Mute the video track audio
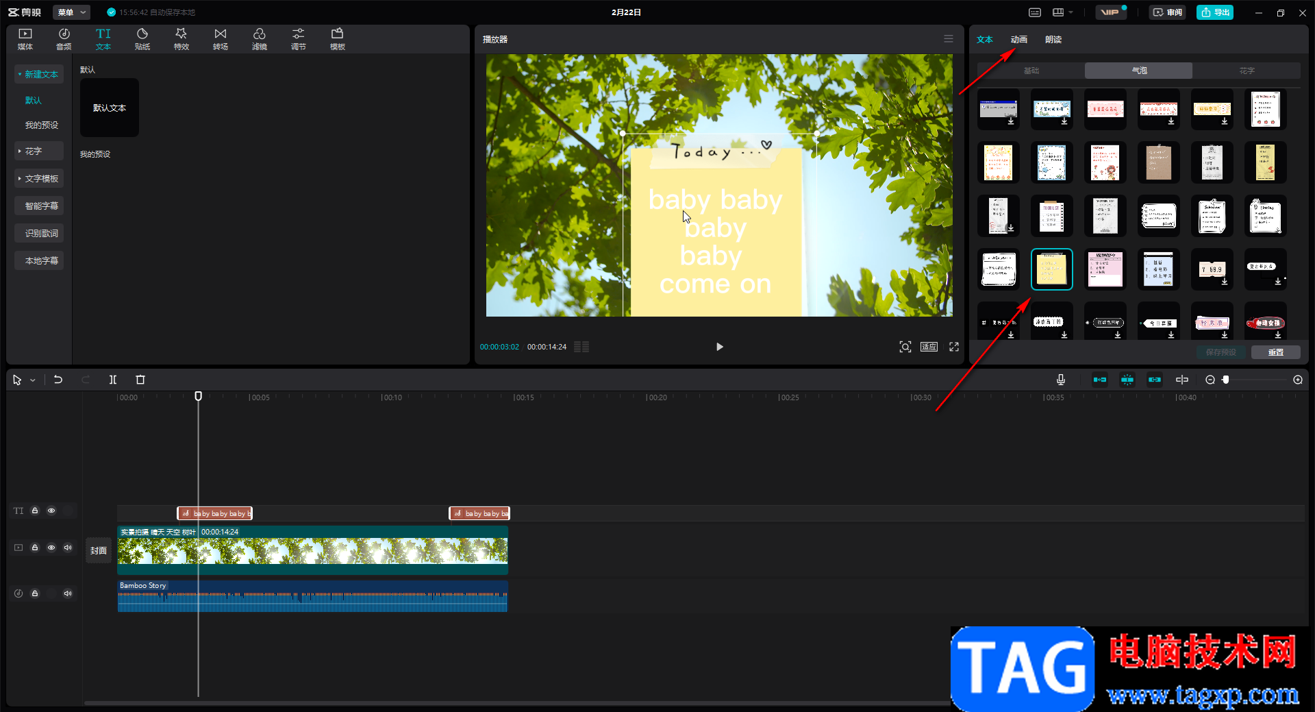1315x712 pixels. click(x=68, y=548)
